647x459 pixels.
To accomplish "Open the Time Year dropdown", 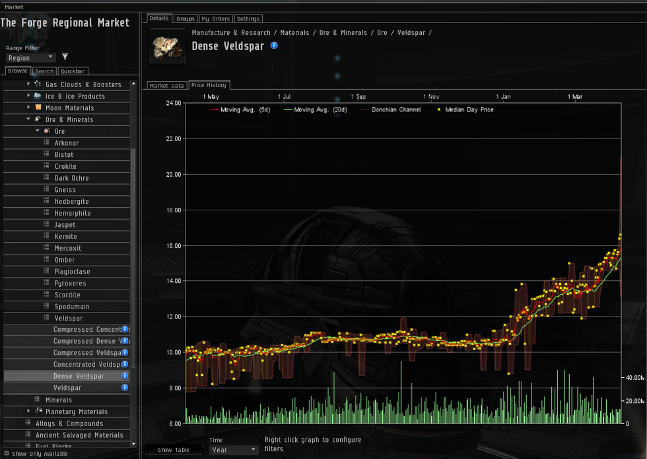I will (234, 450).
